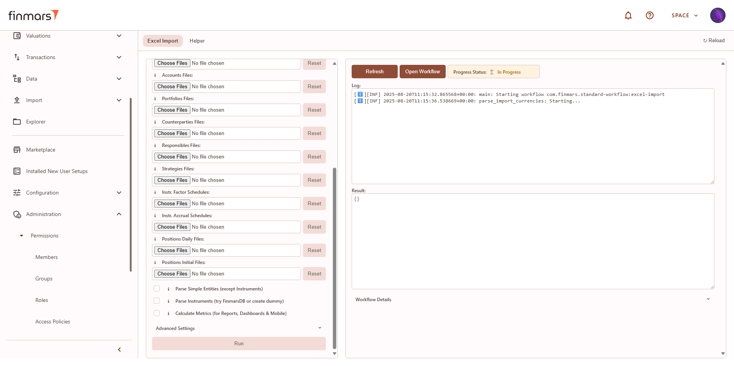Image resolution: width=734 pixels, height=366 pixels.
Task: Click the Refresh button
Action: click(x=375, y=71)
